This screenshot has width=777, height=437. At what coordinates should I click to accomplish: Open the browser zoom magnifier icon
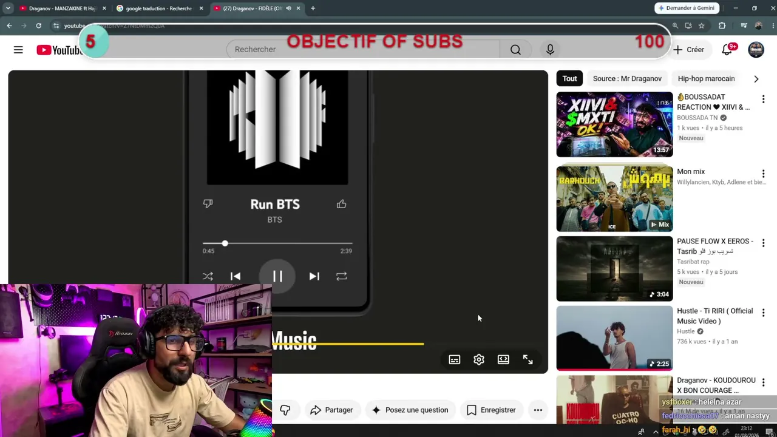coord(675,25)
